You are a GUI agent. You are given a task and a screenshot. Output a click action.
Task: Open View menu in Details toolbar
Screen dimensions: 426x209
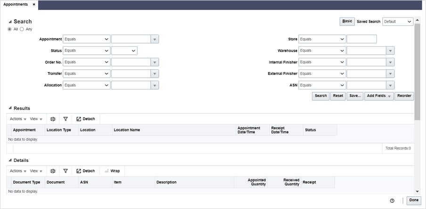[x=36, y=171]
